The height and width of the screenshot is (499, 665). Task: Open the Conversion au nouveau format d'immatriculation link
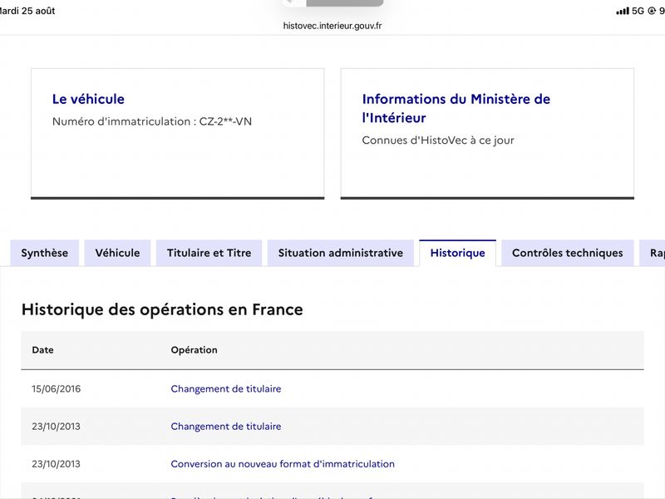pyautogui.click(x=283, y=464)
